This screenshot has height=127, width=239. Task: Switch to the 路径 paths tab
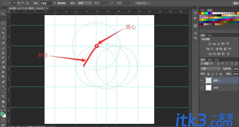pyautogui.click(x=217, y=60)
